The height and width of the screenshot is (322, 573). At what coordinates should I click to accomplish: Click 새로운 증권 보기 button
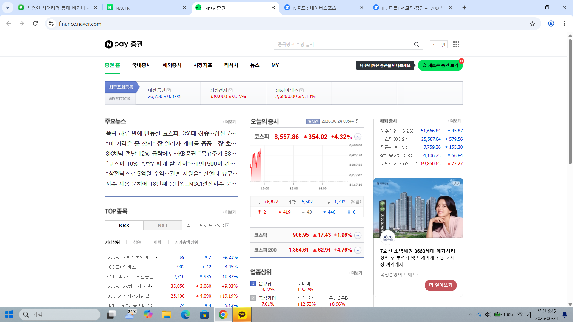440,65
